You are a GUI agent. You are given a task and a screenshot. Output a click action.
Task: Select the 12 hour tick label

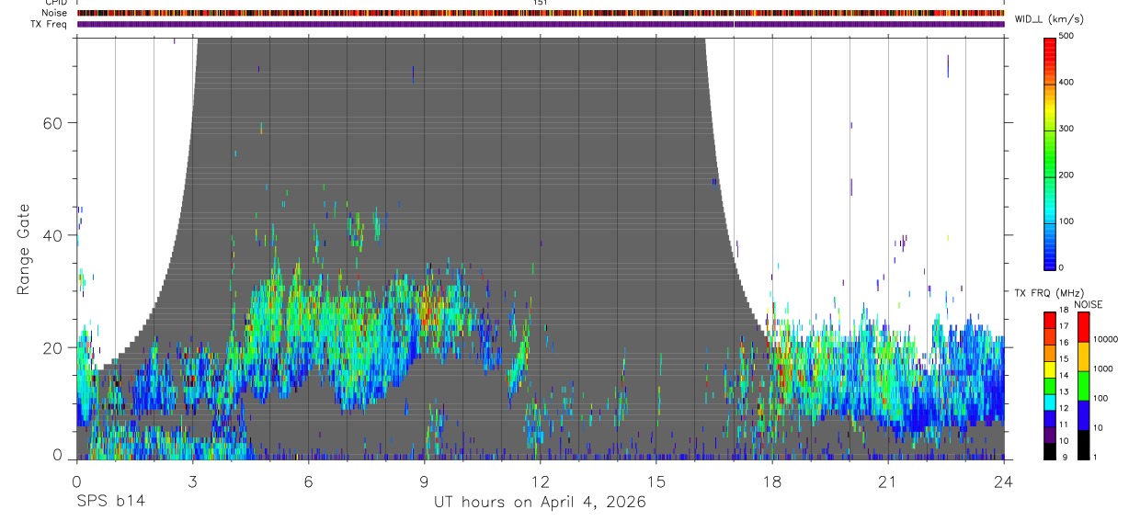click(541, 482)
